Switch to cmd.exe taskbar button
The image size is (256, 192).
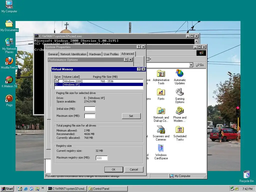point(67,189)
